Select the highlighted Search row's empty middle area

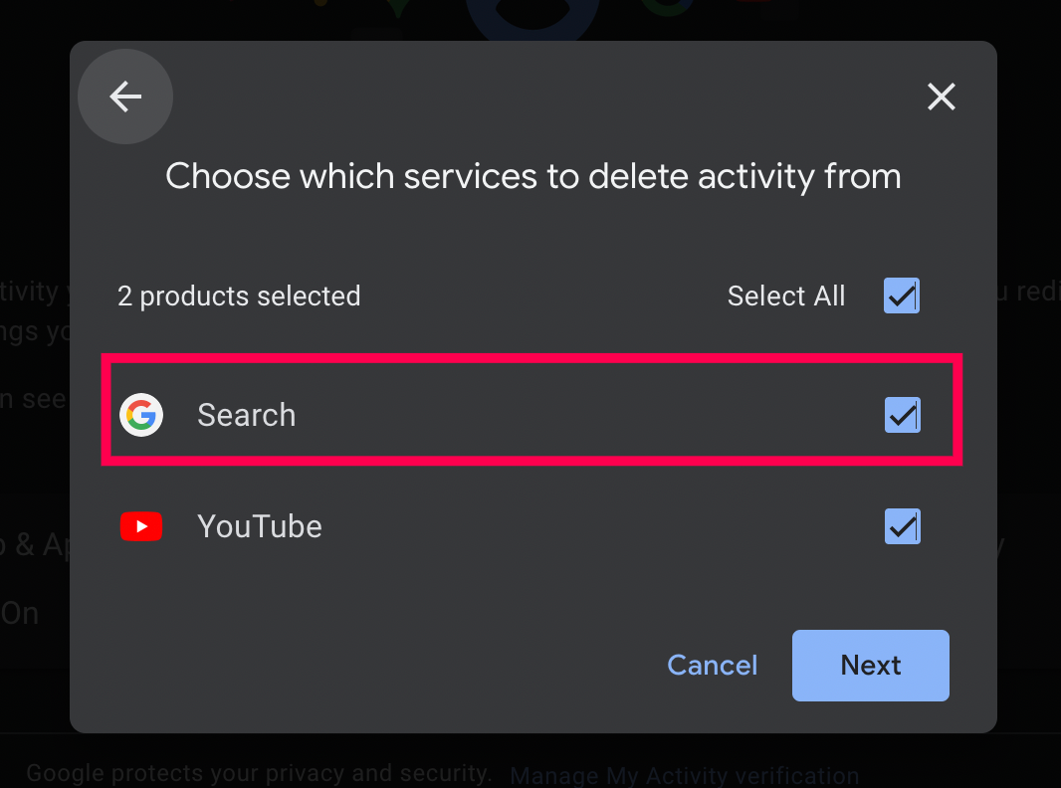click(577, 415)
